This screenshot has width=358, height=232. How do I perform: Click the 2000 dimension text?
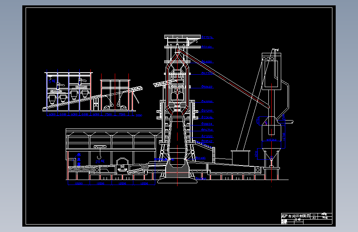click(139, 115)
